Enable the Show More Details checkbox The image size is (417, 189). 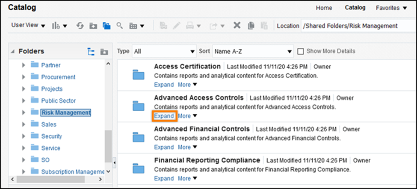click(x=300, y=51)
